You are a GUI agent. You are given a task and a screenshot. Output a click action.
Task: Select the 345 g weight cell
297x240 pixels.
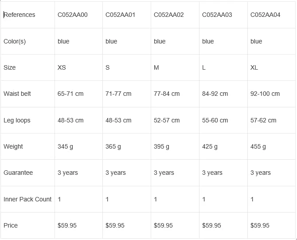point(66,146)
